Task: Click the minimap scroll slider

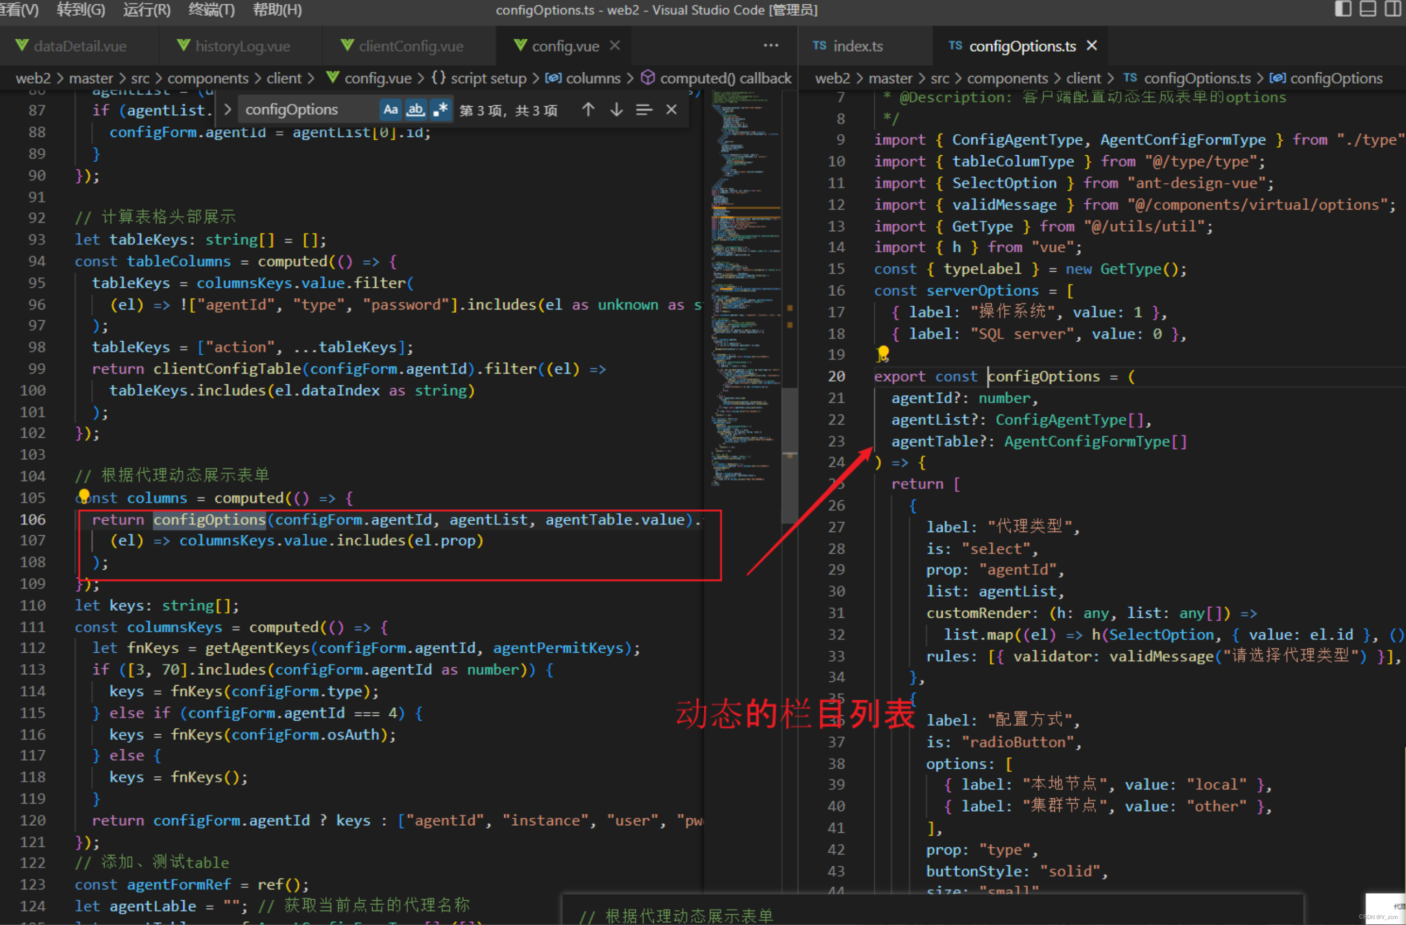Action: [x=789, y=454]
